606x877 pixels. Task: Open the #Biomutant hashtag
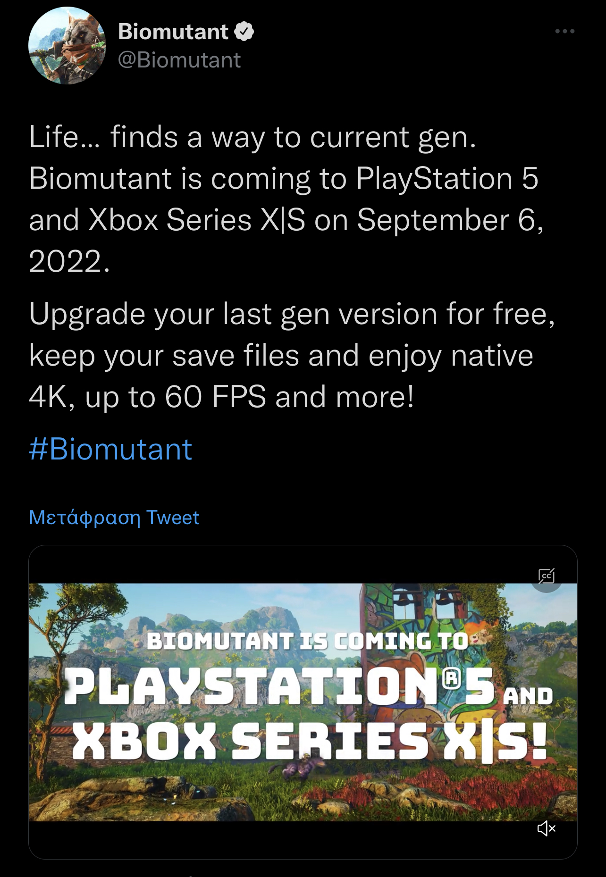[x=110, y=449]
